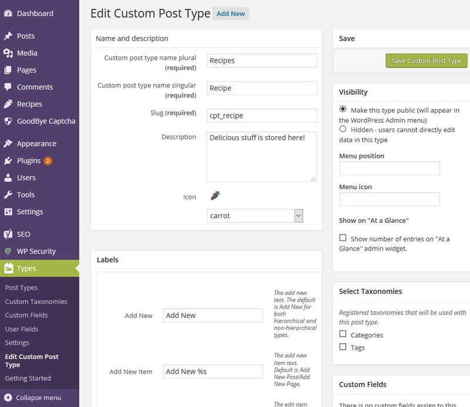Enable the 'At a Glance' entries checkbox

click(343, 239)
